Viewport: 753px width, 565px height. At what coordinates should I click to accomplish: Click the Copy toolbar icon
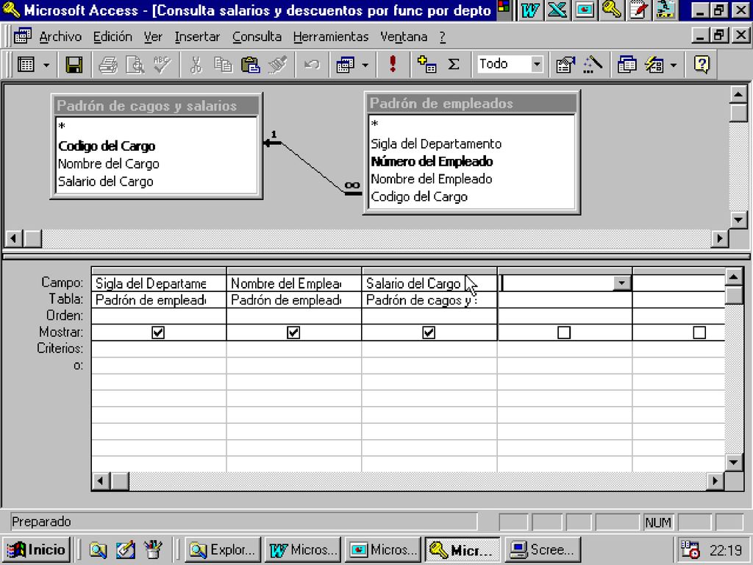223,65
